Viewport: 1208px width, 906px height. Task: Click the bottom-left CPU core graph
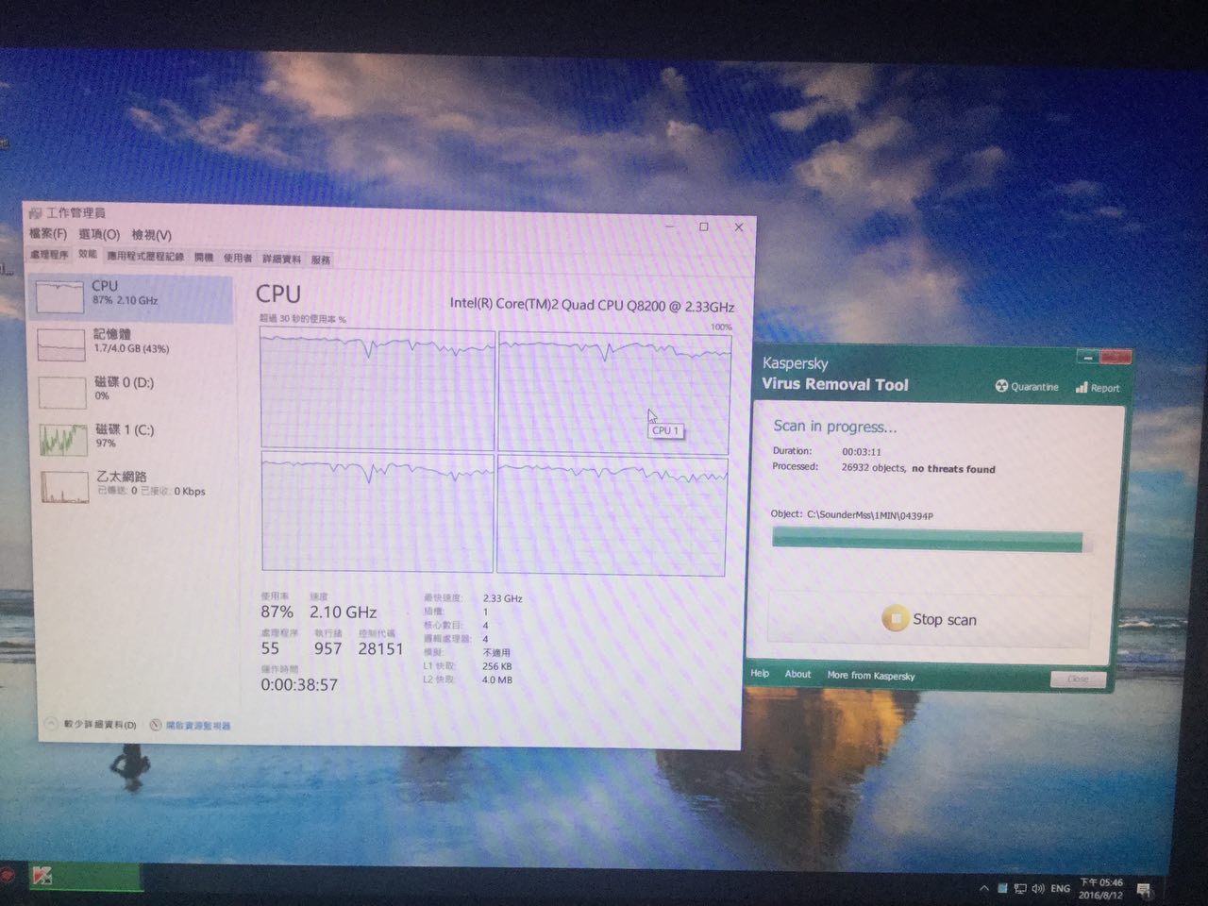(377, 512)
